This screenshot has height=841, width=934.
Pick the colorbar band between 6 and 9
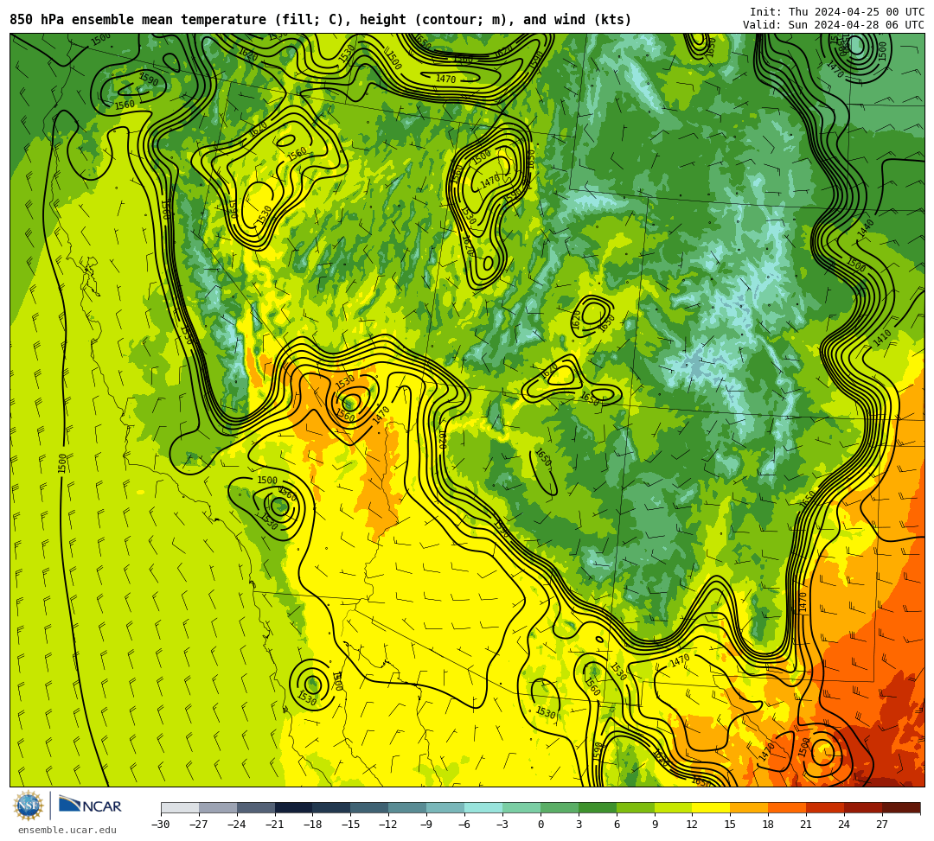[636, 807]
